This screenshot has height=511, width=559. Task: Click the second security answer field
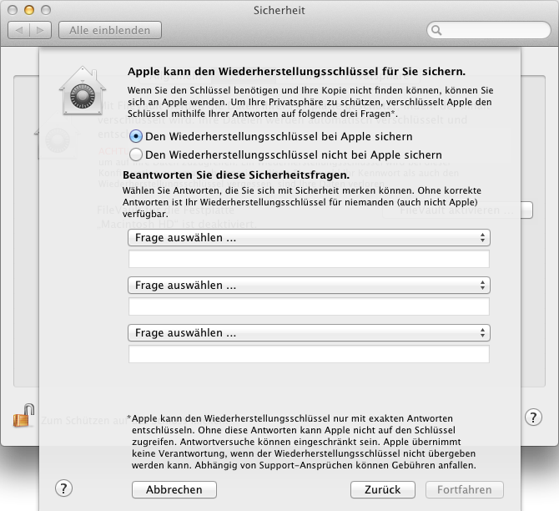(309, 306)
